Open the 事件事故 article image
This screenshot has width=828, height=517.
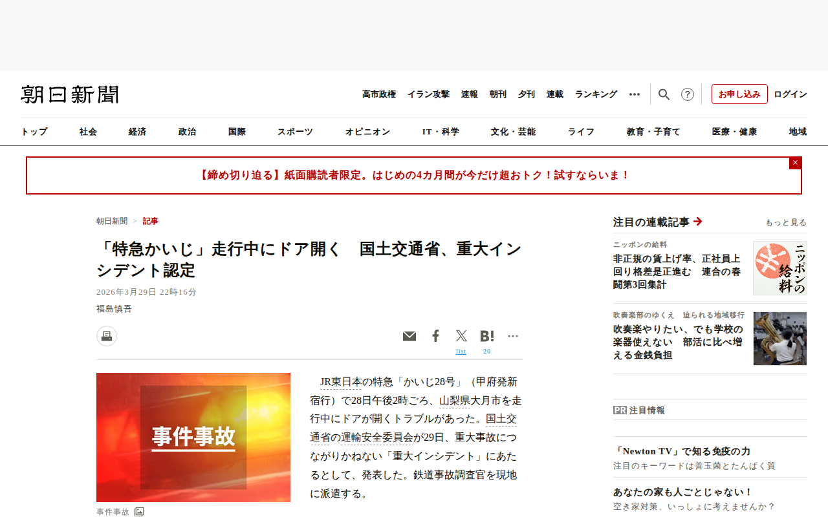[x=193, y=438]
